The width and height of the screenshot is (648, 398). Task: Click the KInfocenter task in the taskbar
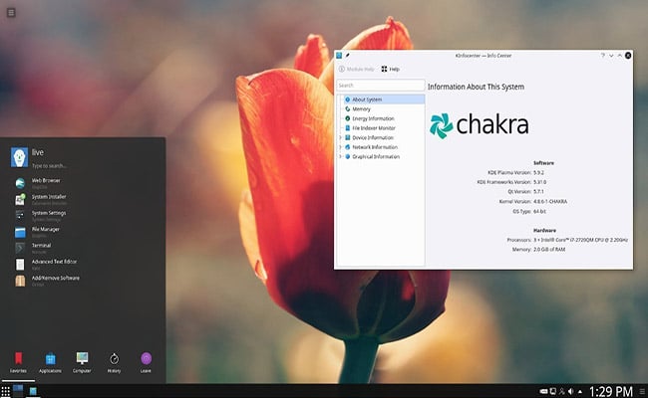[33, 391]
